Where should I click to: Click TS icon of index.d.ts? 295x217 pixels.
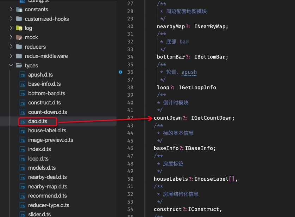tap(23, 149)
